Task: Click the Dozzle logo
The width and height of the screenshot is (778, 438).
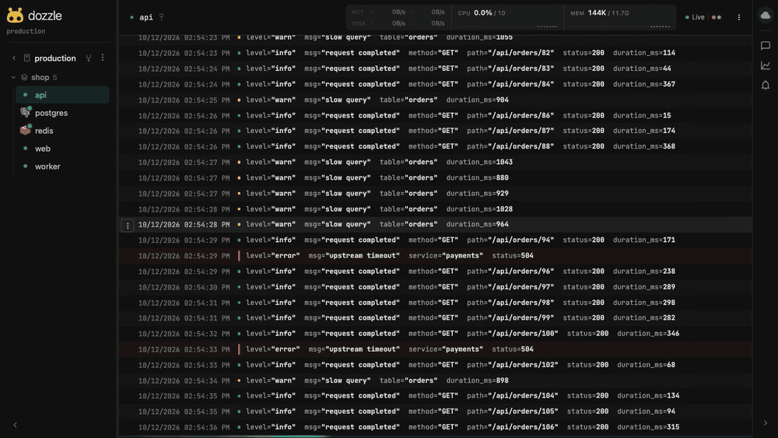Action: (x=15, y=16)
